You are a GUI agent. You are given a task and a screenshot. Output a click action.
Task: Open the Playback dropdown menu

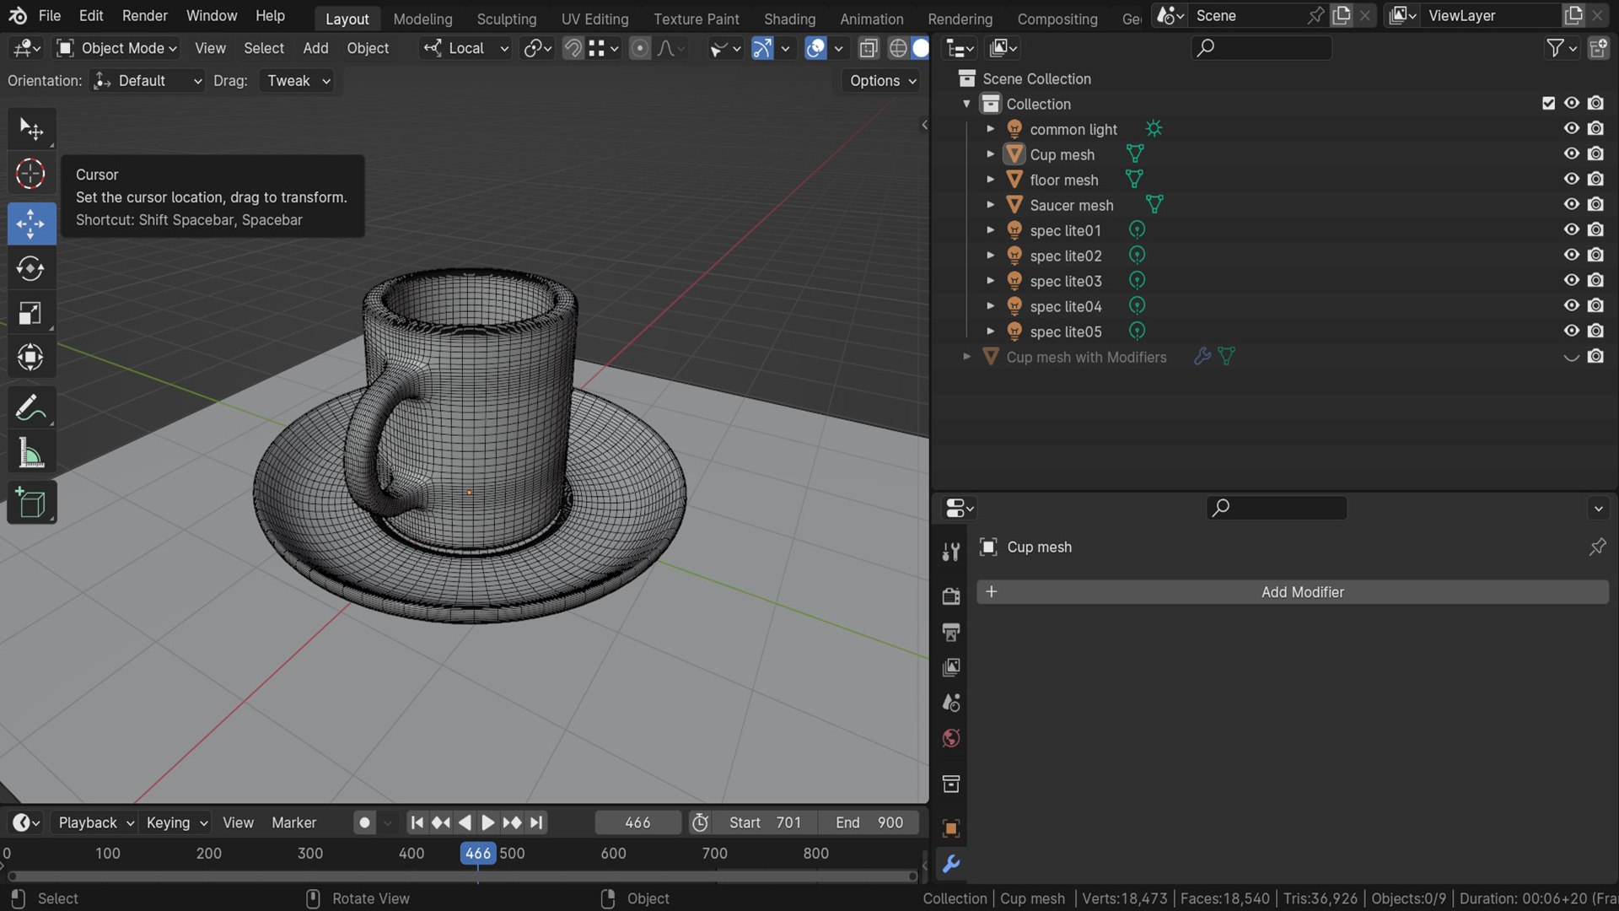click(x=95, y=822)
